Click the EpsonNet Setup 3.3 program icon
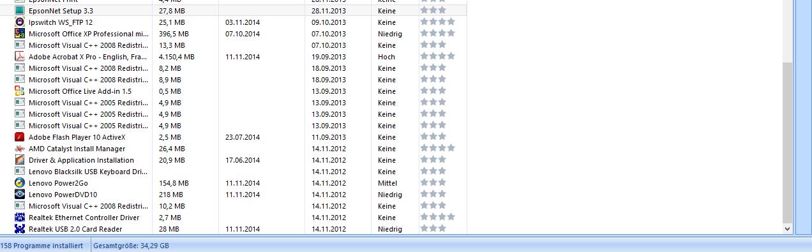The width and height of the screenshot is (812, 252). (20, 11)
